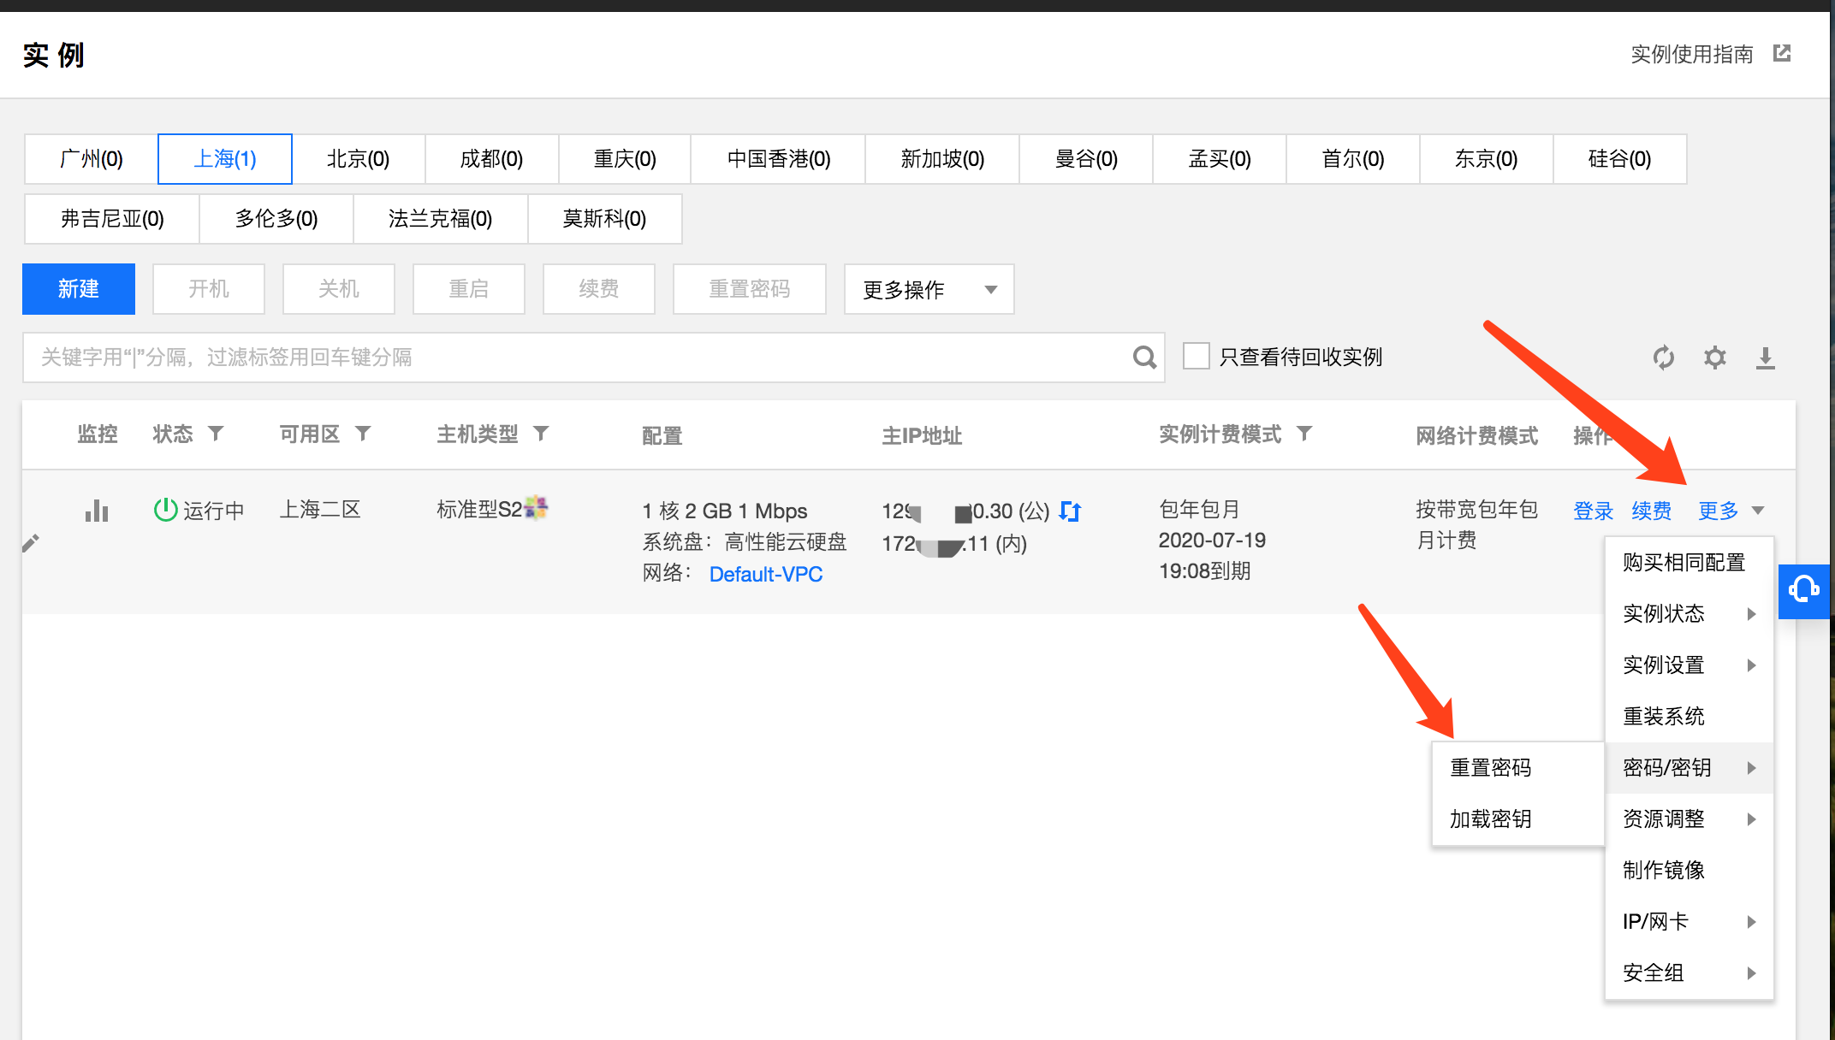Open the customer support headset icon
1835x1040 pixels.
(1803, 590)
